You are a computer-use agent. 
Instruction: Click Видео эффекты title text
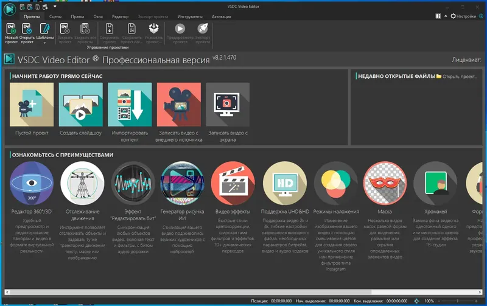(233, 212)
